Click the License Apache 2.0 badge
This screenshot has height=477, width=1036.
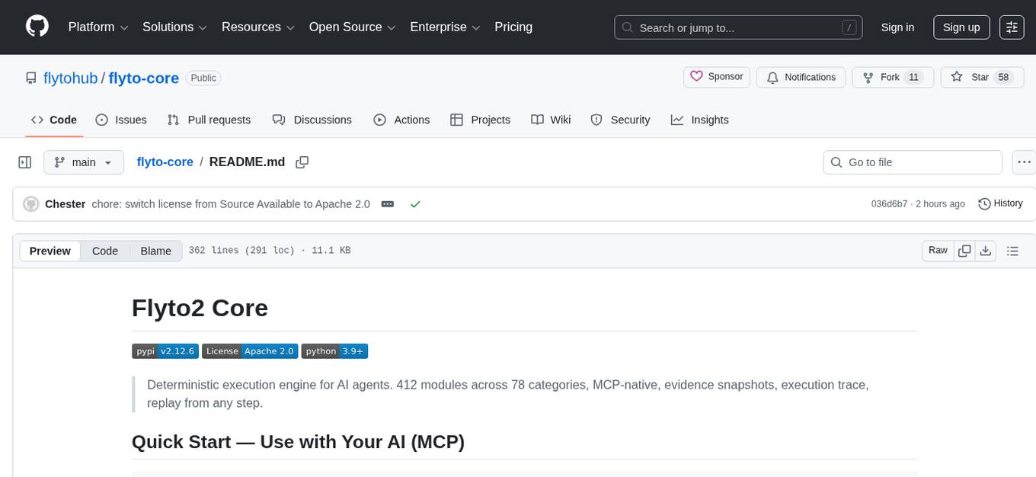point(250,351)
